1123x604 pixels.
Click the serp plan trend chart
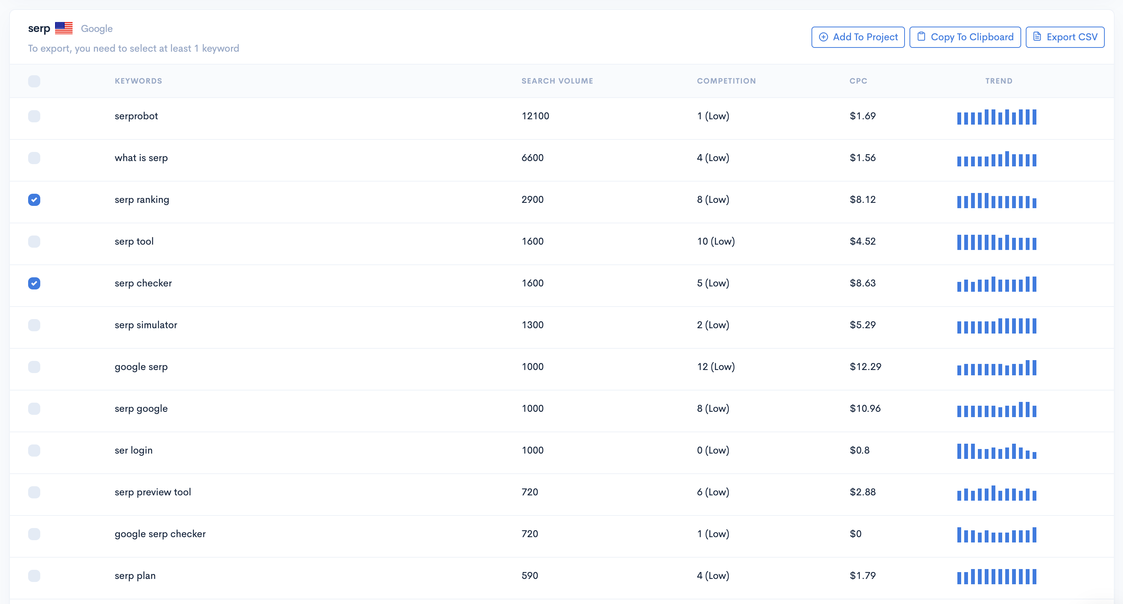point(996,576)
